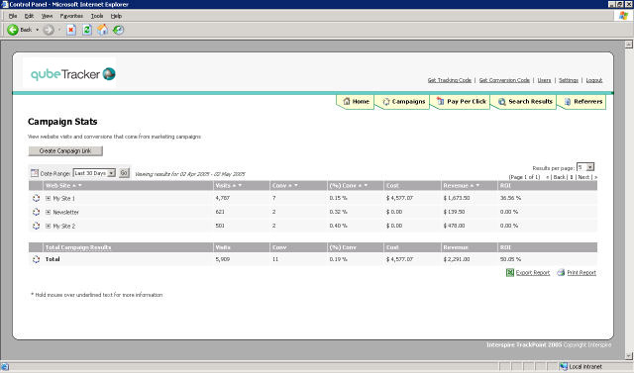Open the Help menu

117,16
